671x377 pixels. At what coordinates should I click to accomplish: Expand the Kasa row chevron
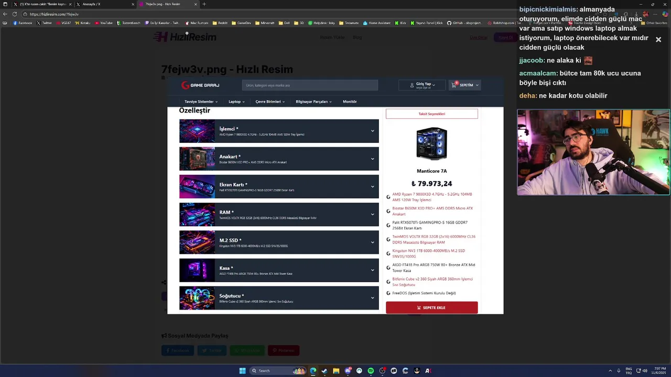(x=373, y=270)
